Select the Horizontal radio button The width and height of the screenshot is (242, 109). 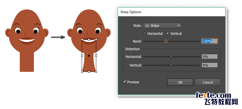(x=145, y=34)
